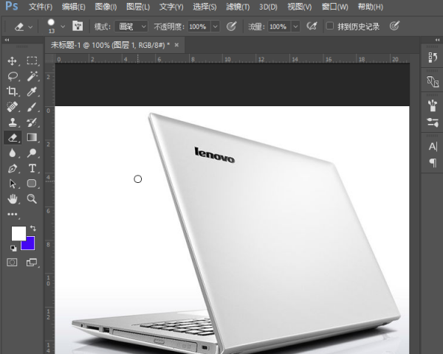Toggle the Brush Settings panel button
The image size is (443, 354).
point(78,26)
